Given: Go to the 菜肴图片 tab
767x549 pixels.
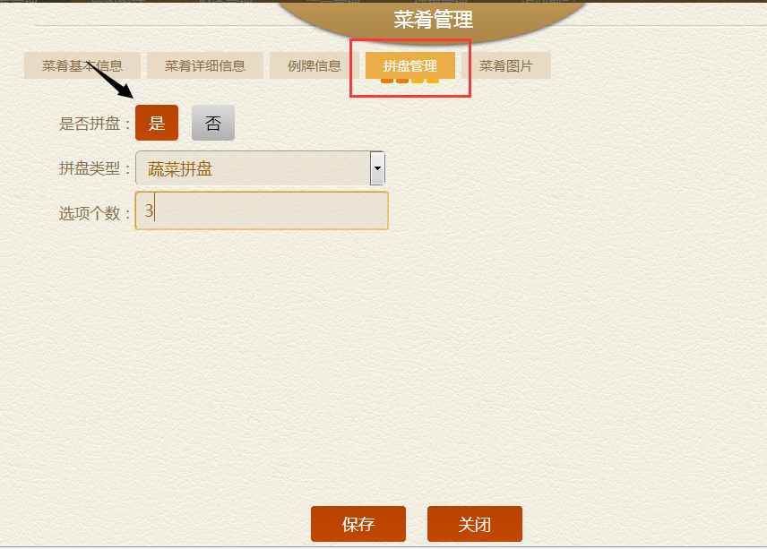Looking at the screenshot, I should point(505,65).
